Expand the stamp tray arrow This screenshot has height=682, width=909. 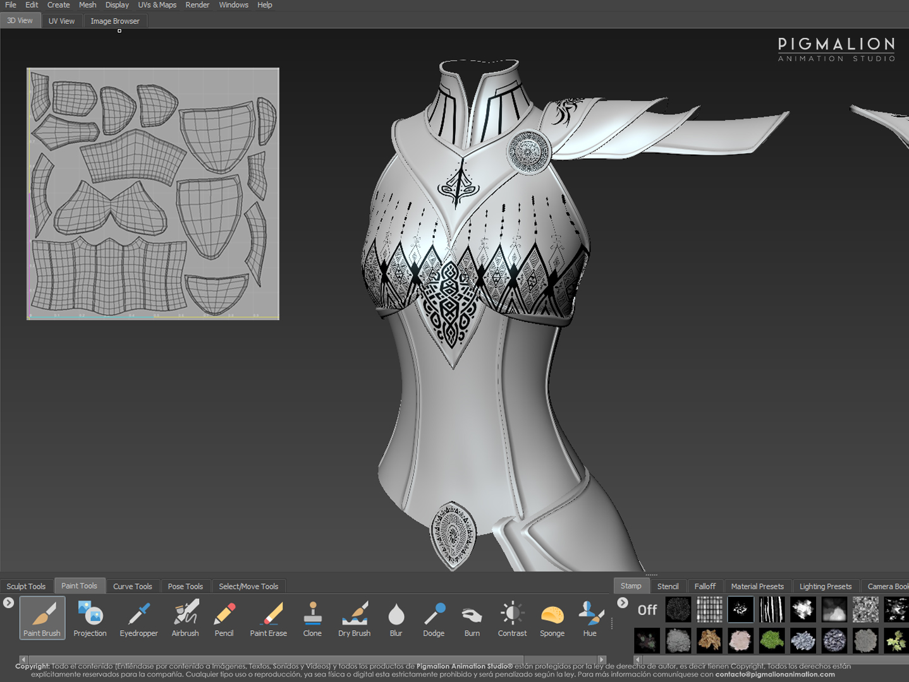[x=623, y=602]
